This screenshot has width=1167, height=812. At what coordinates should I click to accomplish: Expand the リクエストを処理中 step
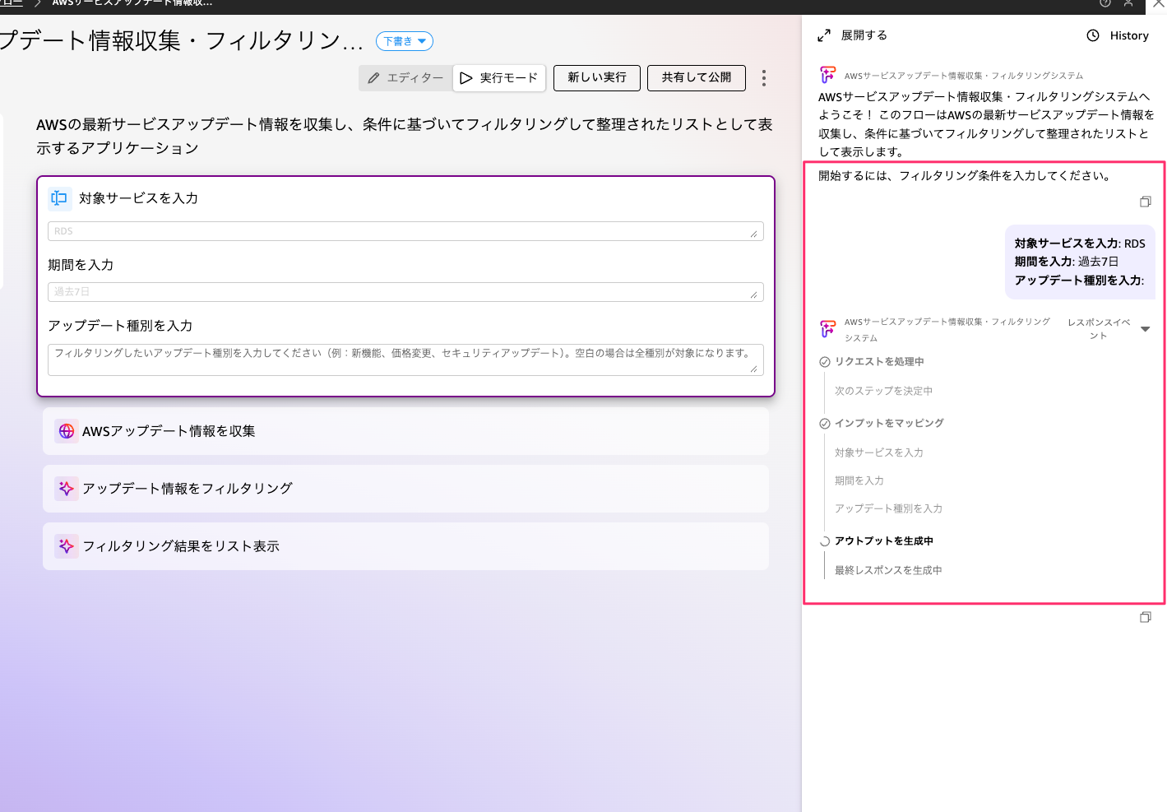click(878, 362)
